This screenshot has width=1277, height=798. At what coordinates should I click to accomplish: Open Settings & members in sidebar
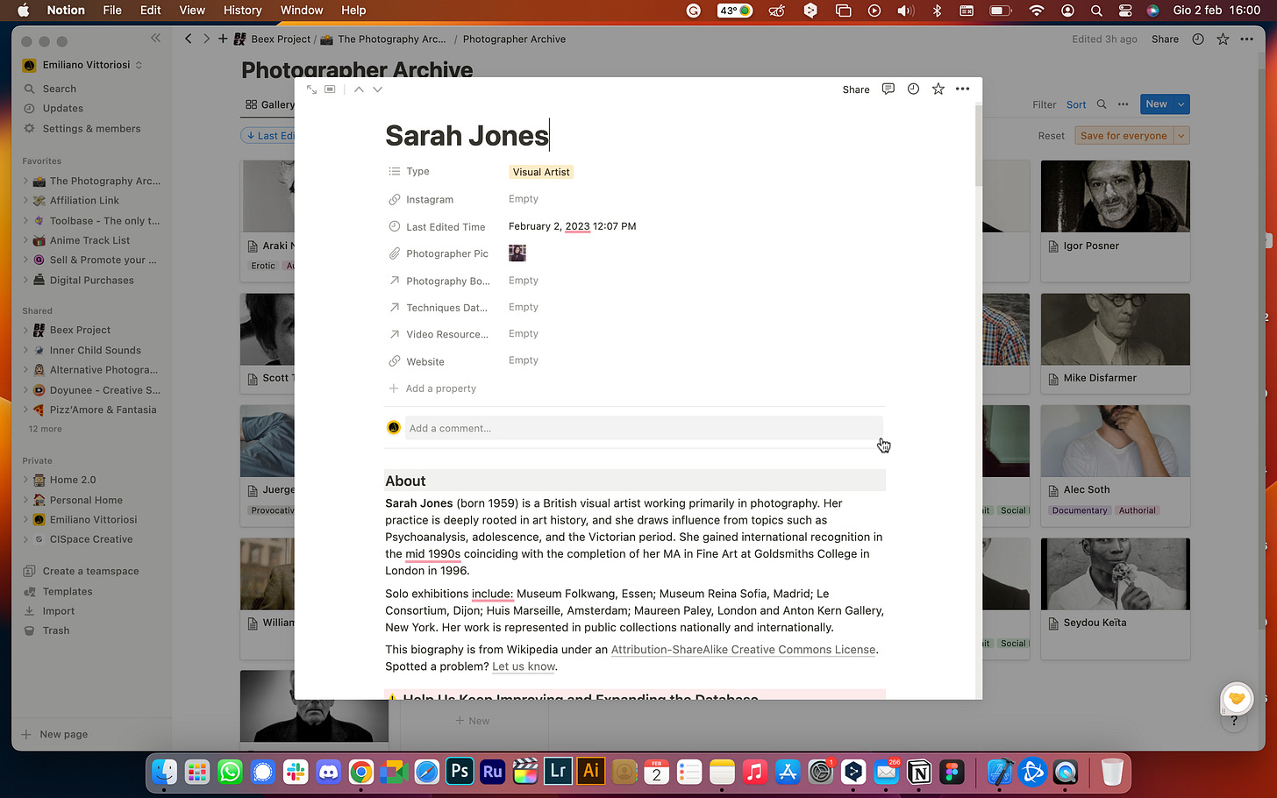click(x=91, y=128)
